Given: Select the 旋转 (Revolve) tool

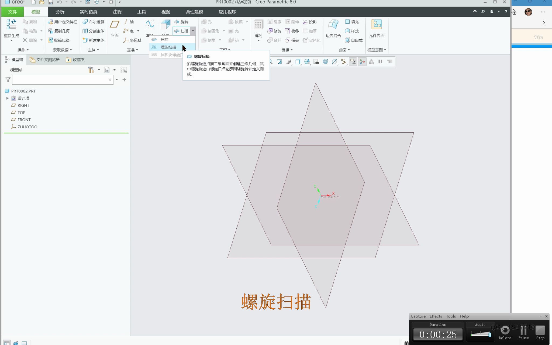Looking at the screenshot, I should pos(183,22).
